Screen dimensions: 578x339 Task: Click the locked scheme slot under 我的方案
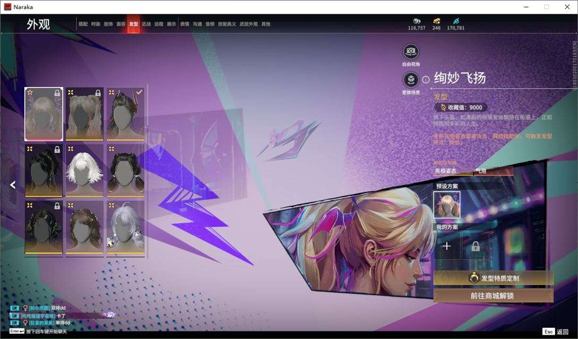pyautogui.click(x=476, y=246)
